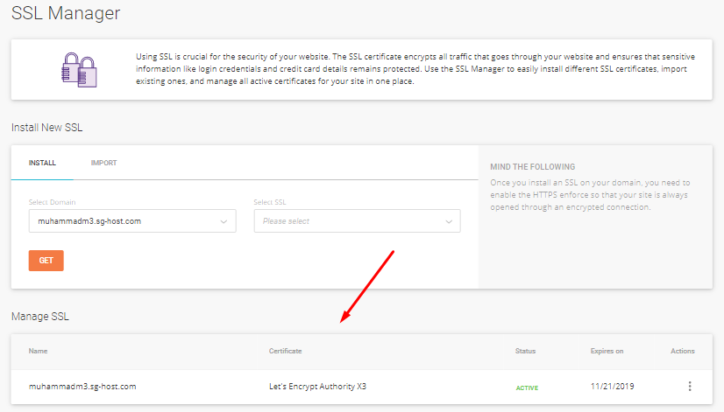Click the Let's Encrypt Authority X3 cell
The image size is (724, 412).
coord(317,386)
